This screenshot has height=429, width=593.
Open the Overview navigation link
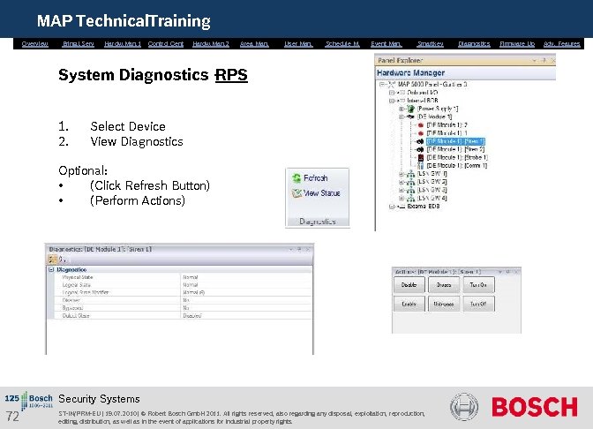(34, 44)
